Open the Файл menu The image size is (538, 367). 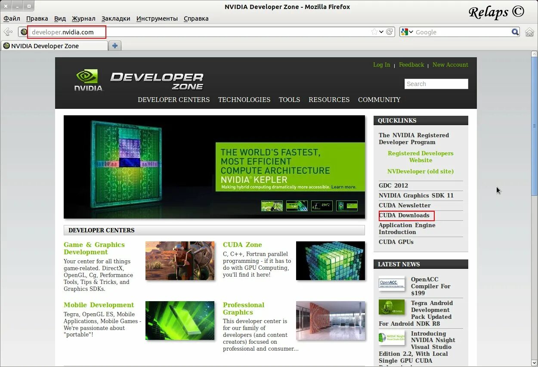(x=12, y=19)
